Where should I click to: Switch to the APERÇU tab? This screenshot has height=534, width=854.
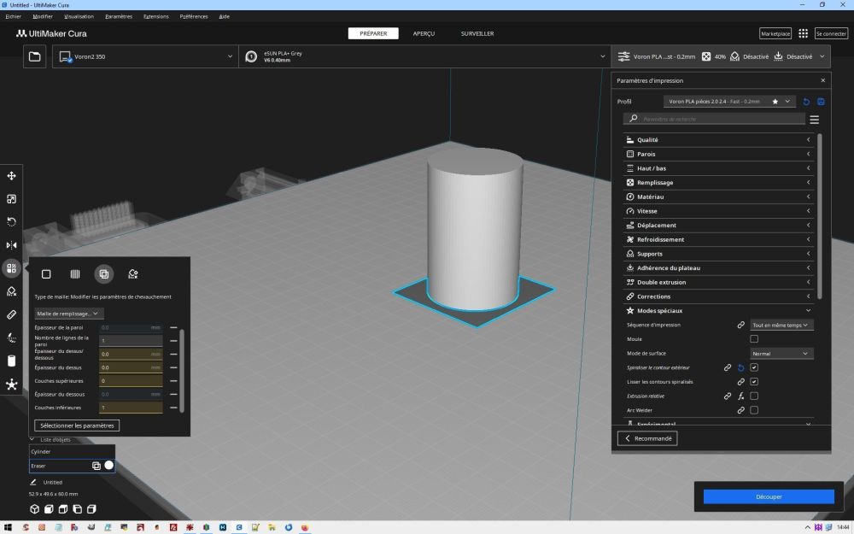[x=424, y=33]
